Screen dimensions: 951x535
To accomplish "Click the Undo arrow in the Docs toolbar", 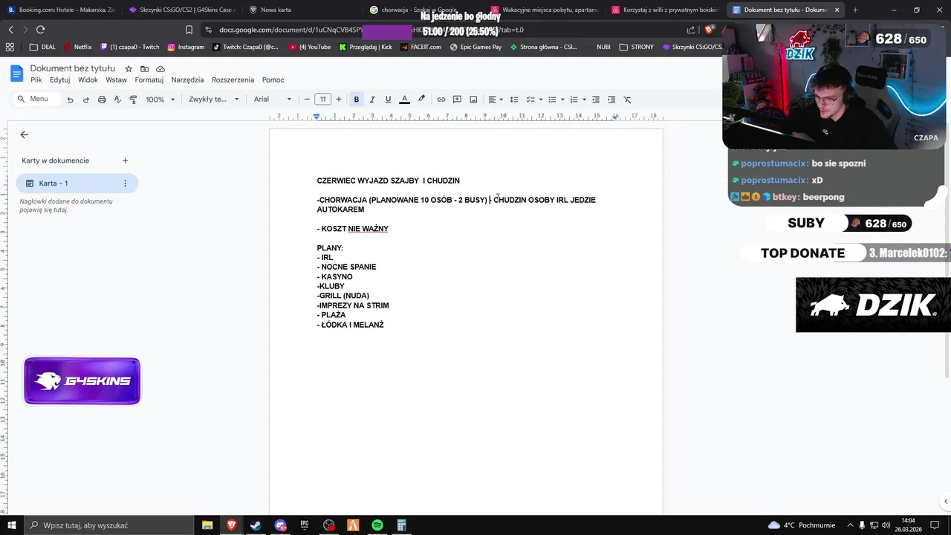I will point(70,100).
